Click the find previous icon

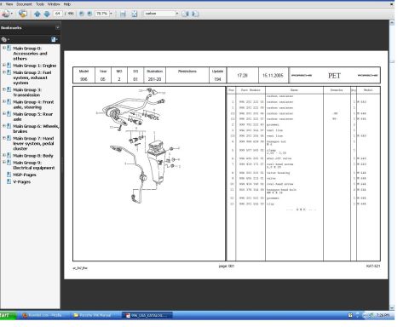click(185, 14)
